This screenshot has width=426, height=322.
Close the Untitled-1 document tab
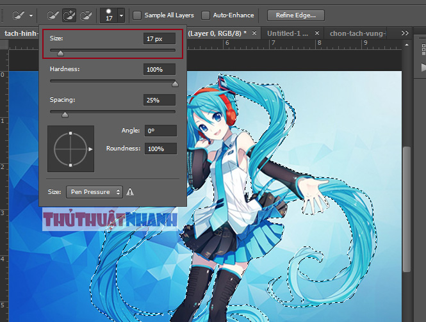[317, 33]
